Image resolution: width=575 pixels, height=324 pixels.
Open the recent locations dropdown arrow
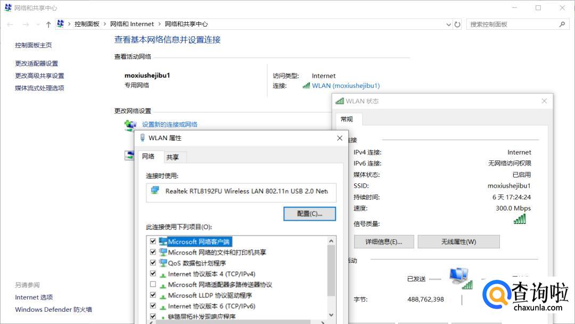point(38,25)
